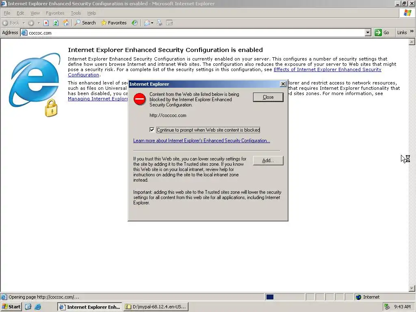
Task: Click the status bar page icon
Action: 4,297
